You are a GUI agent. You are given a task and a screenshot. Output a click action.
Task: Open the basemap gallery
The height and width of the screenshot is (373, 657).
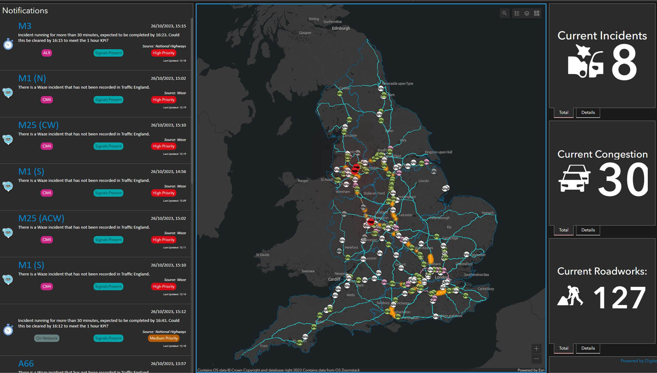pos(537,13)
